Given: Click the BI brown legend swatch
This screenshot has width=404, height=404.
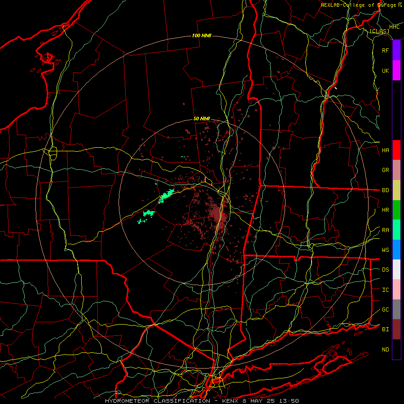Looking at the screenshot, I should click(396, 329).
